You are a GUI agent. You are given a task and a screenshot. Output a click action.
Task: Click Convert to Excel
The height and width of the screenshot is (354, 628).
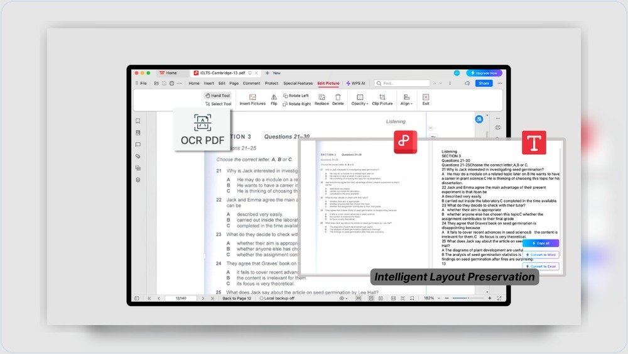coord(541,266)
